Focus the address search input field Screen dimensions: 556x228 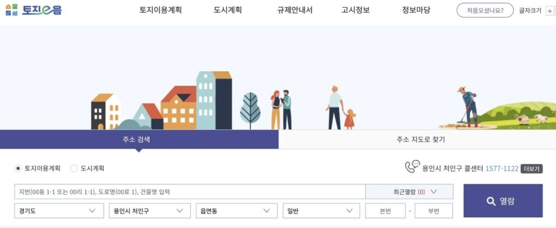(189, 192)
